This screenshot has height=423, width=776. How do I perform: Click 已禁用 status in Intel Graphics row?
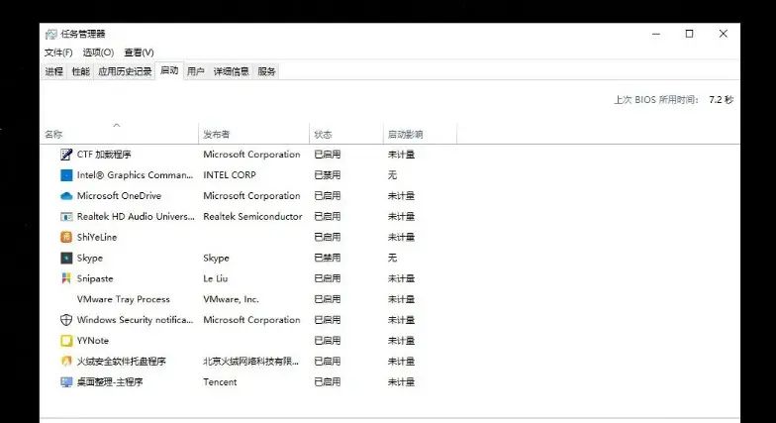pos(327,175)
